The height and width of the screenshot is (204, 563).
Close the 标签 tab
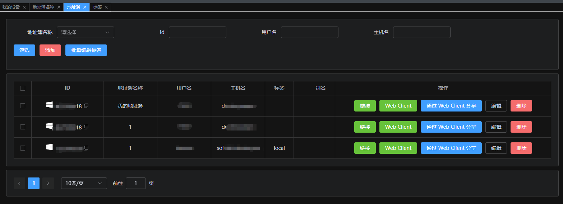pos(106,7)
